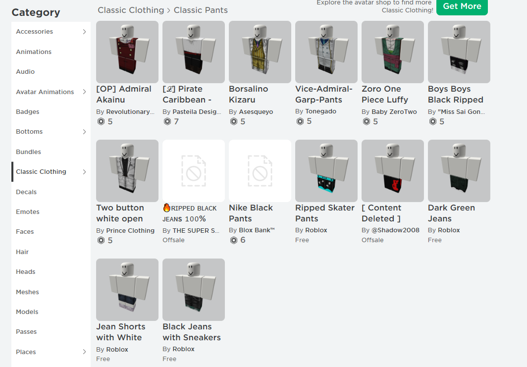Click the Black Jeans with Sneakers thumbnail

(194, 290)
